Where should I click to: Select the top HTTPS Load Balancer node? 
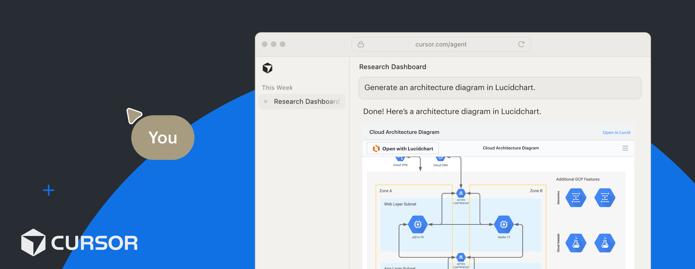tap(461, 194)
